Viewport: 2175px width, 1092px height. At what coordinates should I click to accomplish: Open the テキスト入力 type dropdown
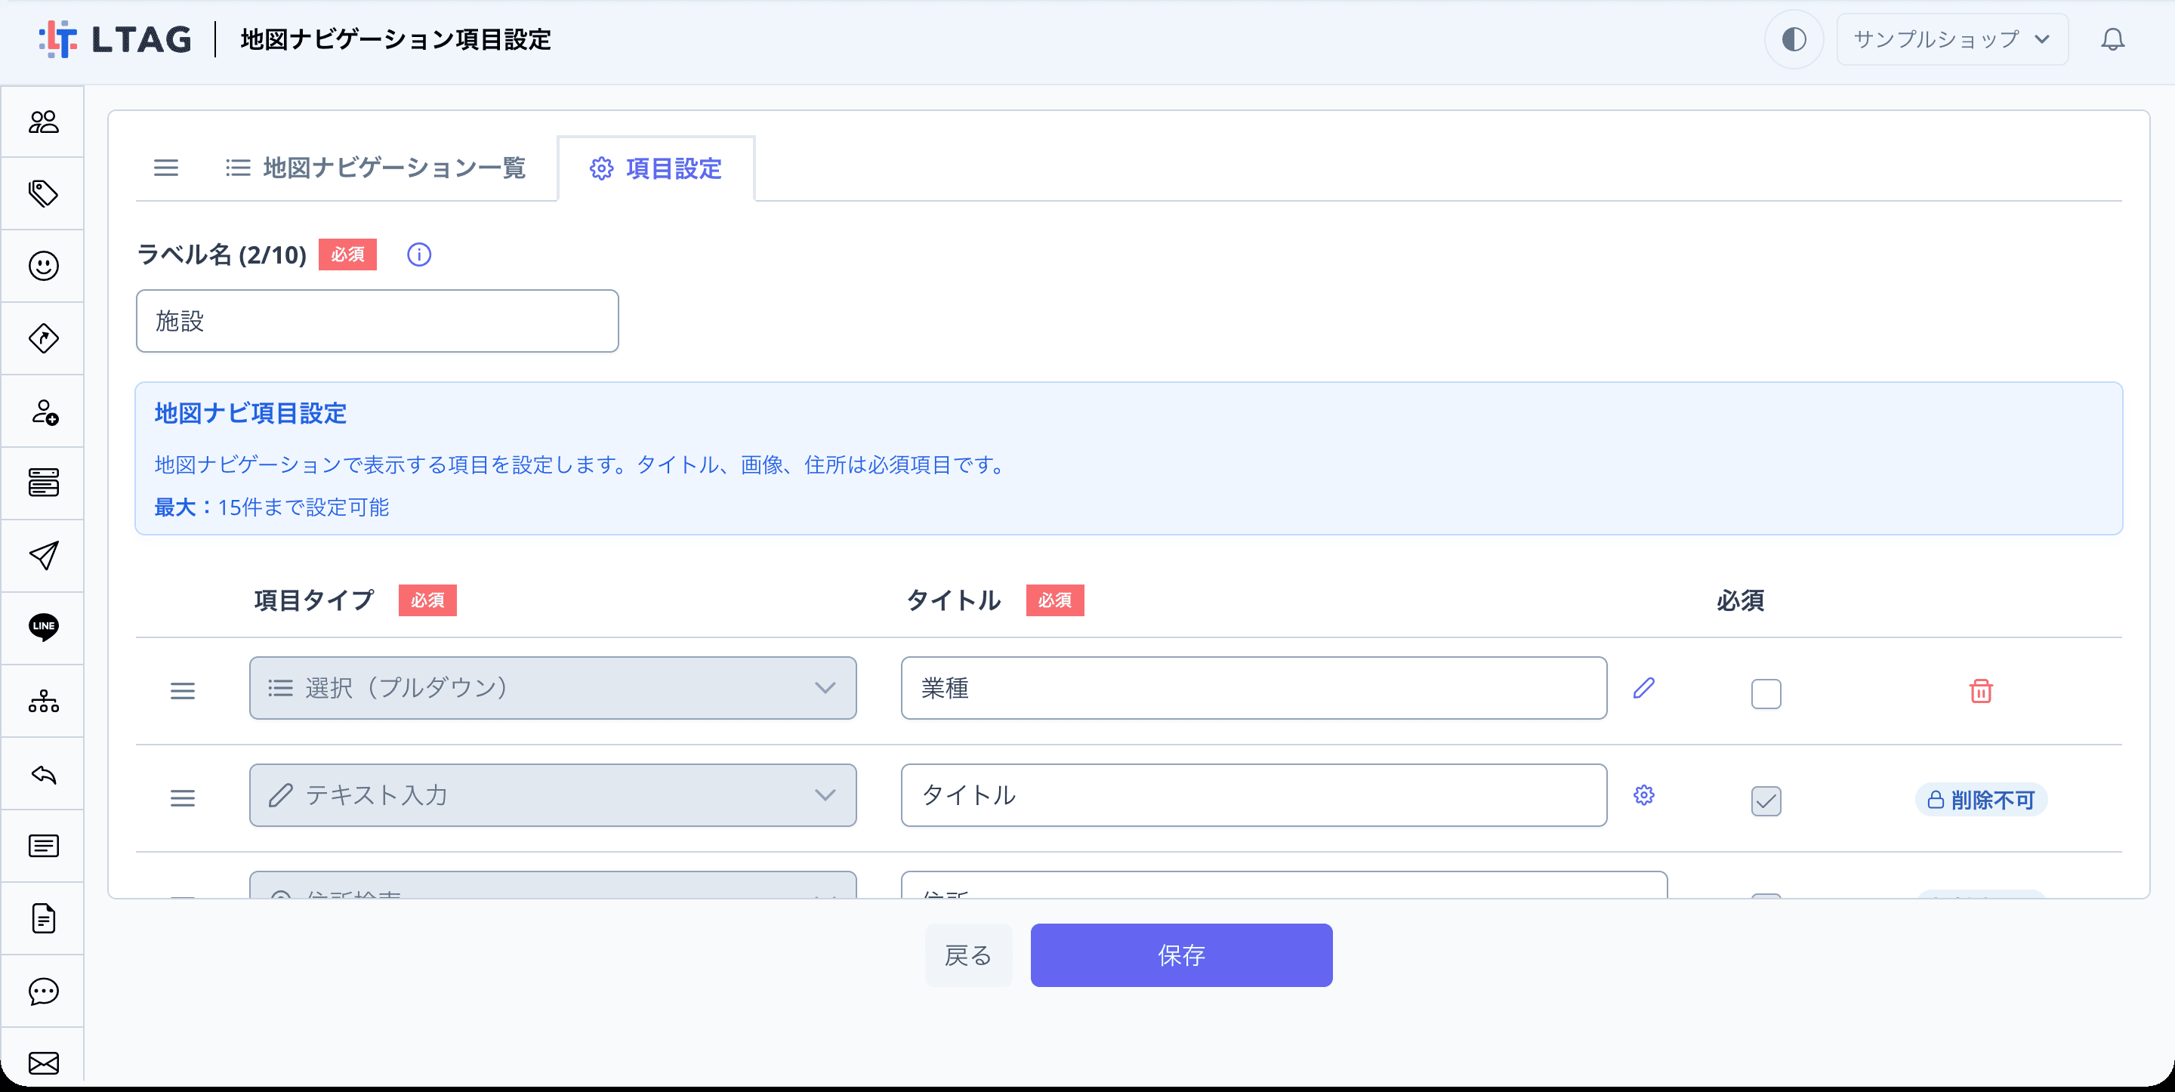(552, 795)
